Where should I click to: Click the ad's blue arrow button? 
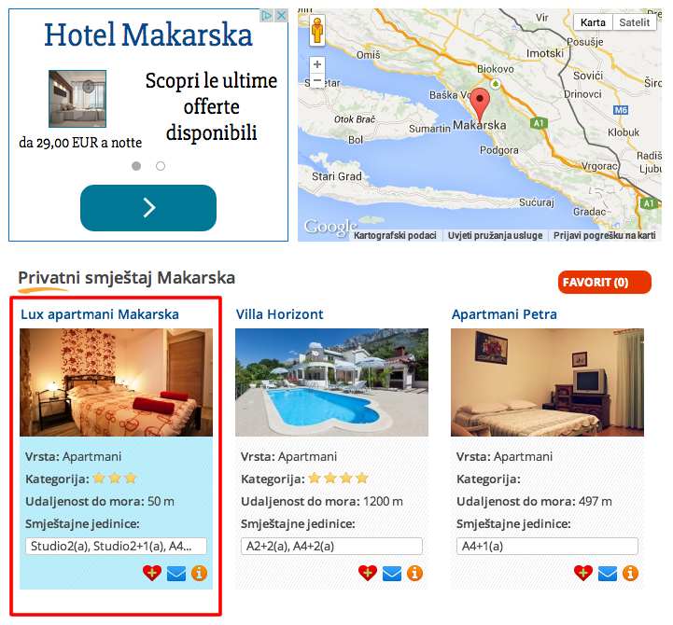click(148, 208)
